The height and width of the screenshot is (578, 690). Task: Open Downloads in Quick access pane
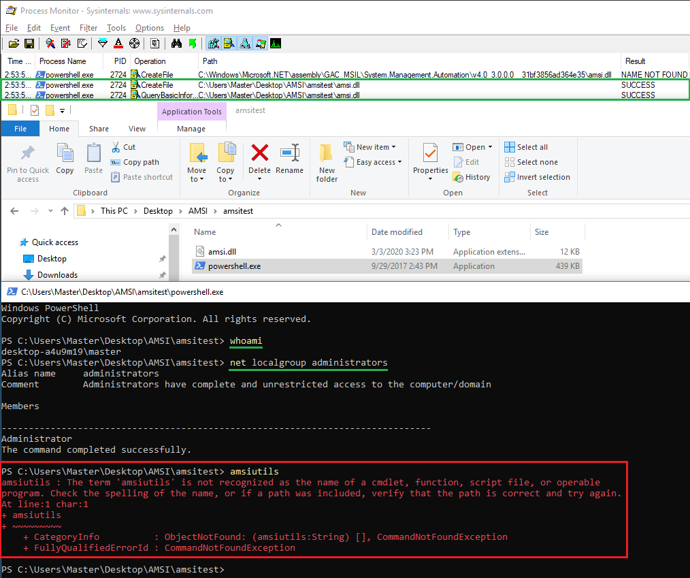click(57, 275)
